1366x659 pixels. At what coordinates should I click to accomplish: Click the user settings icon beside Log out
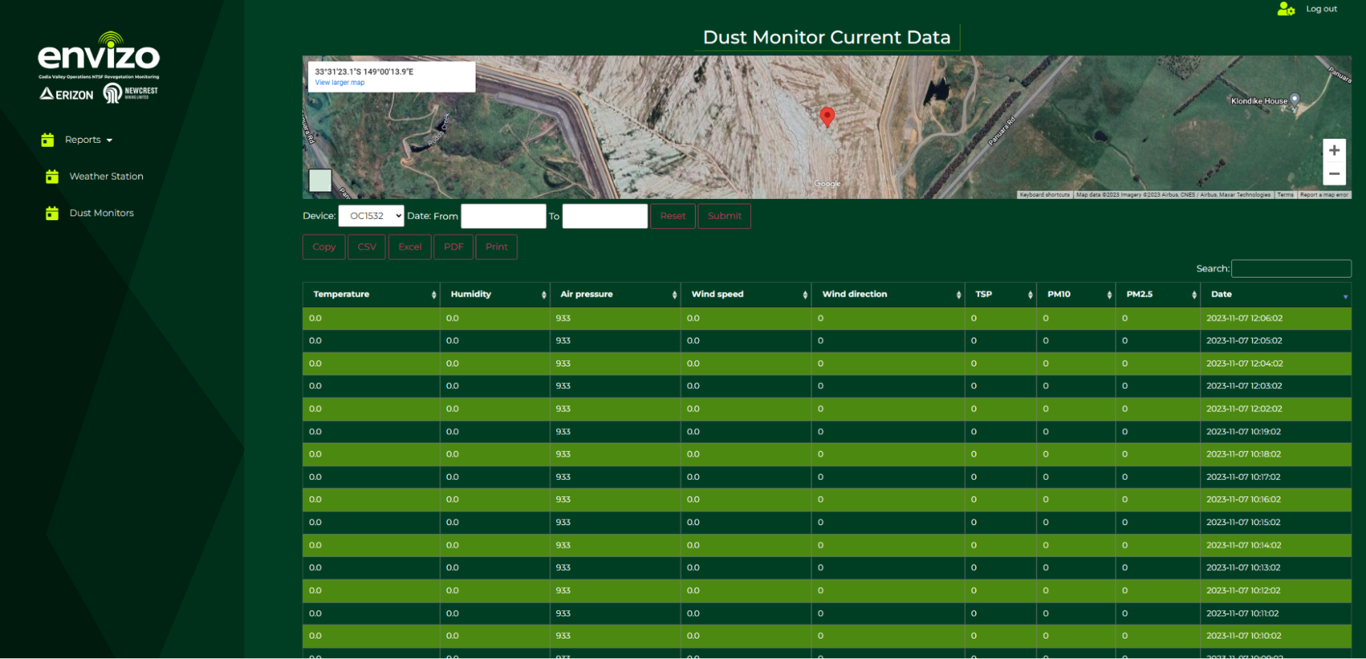tap(1286, 9)
